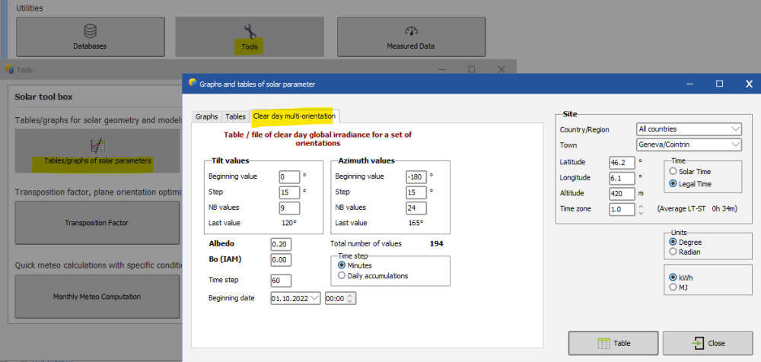This screenshot has height=362, width=761.
Task: Switch to the Tables tab
Action: tap(235, 116)
